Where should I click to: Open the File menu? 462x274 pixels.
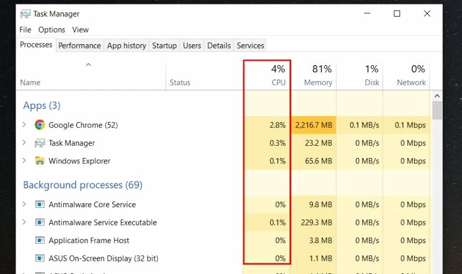[25, 30]
